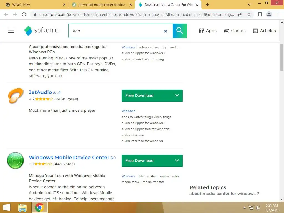
Task: Click the 'audio for windows' tag
Action: (x=135, y=59)
